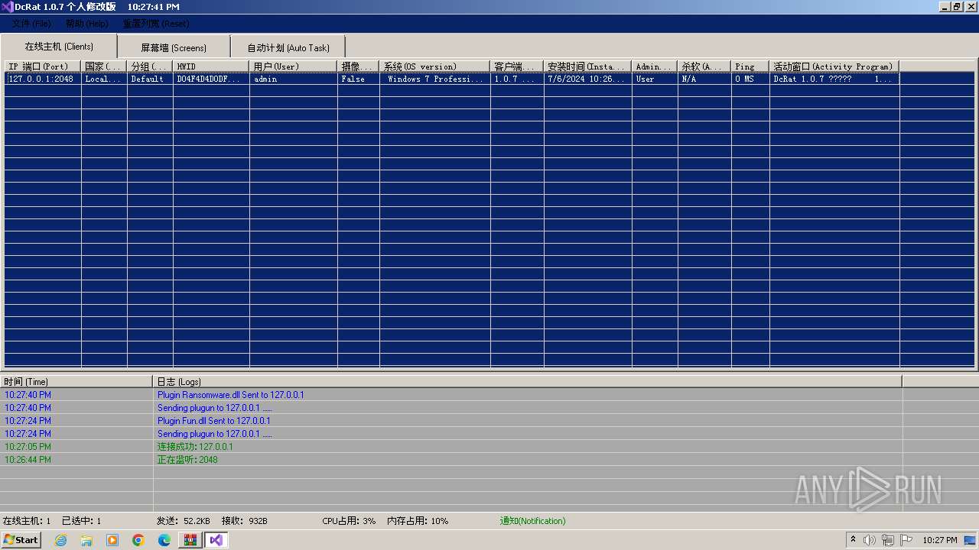Switch to the 屏幕墙 (Screens) tab
Viewport: 979px width, 550px height.
click(174, 47)
